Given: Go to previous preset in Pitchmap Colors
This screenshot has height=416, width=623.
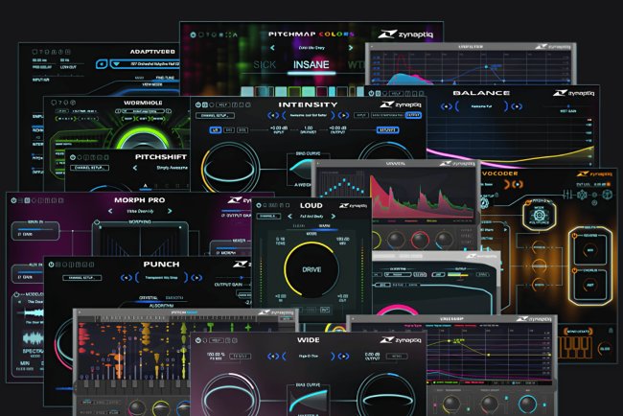Looking at the screenshot, I should [272, 48].
